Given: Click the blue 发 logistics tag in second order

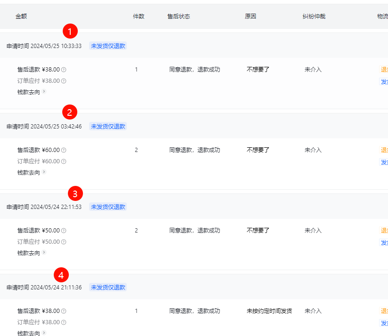Looking at the screenshot, I should [x=384, y=162].
